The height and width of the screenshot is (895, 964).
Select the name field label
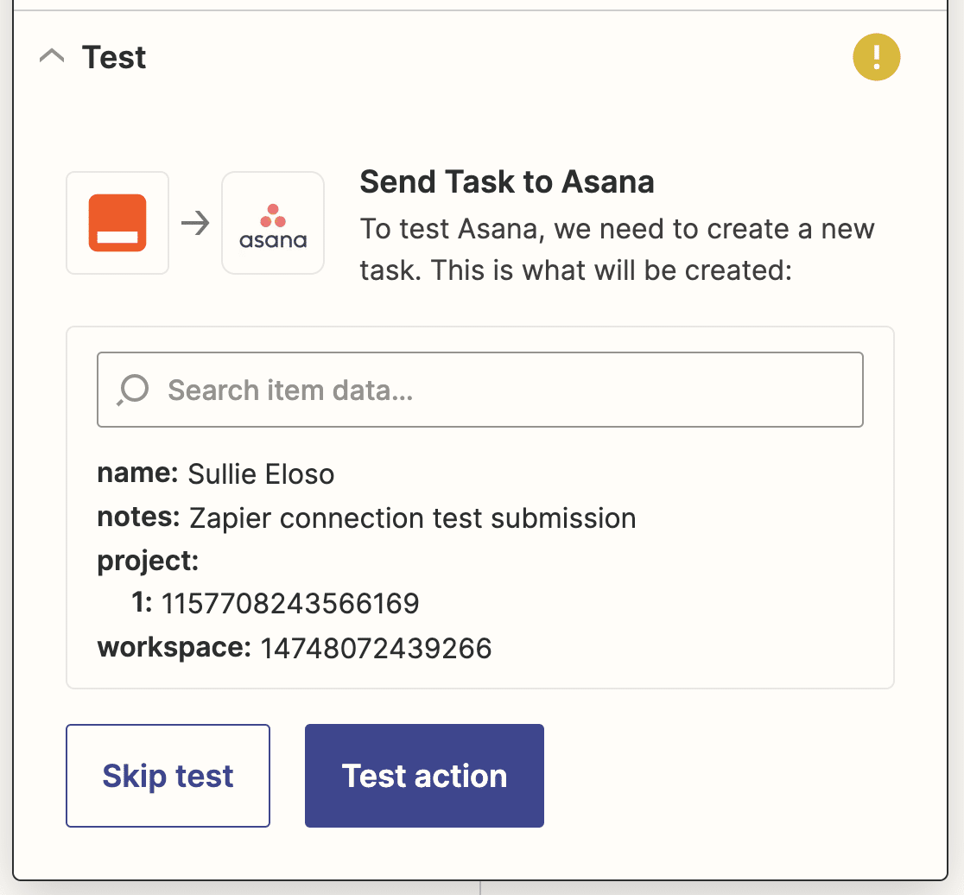point(137,473)
